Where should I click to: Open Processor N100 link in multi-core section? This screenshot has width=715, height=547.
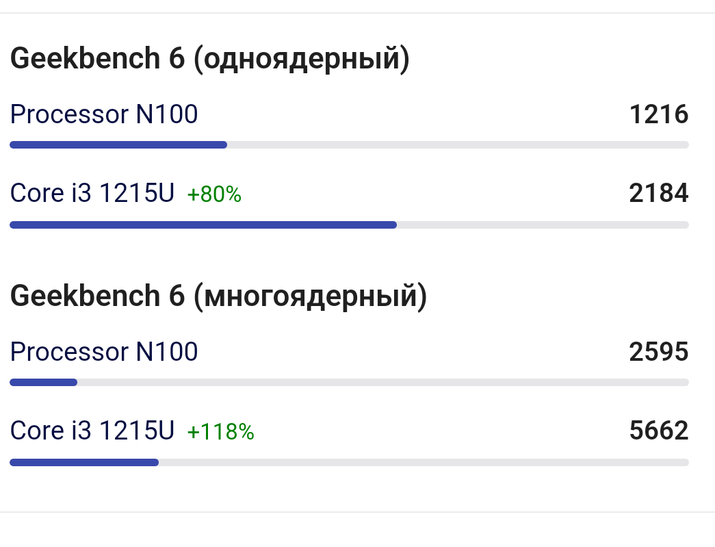[x=104, y=352]
